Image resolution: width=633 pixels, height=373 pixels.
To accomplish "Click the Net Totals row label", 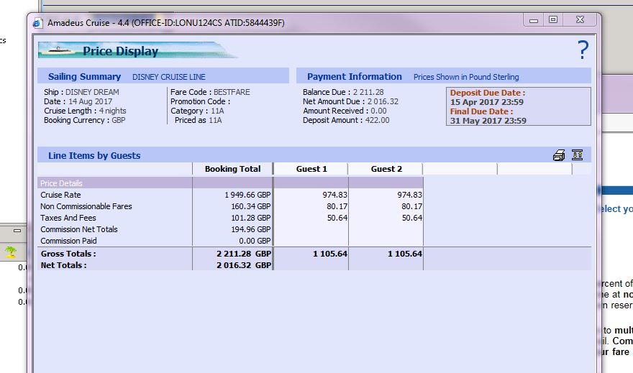I will pyautogui.click(x=63, y=265).
